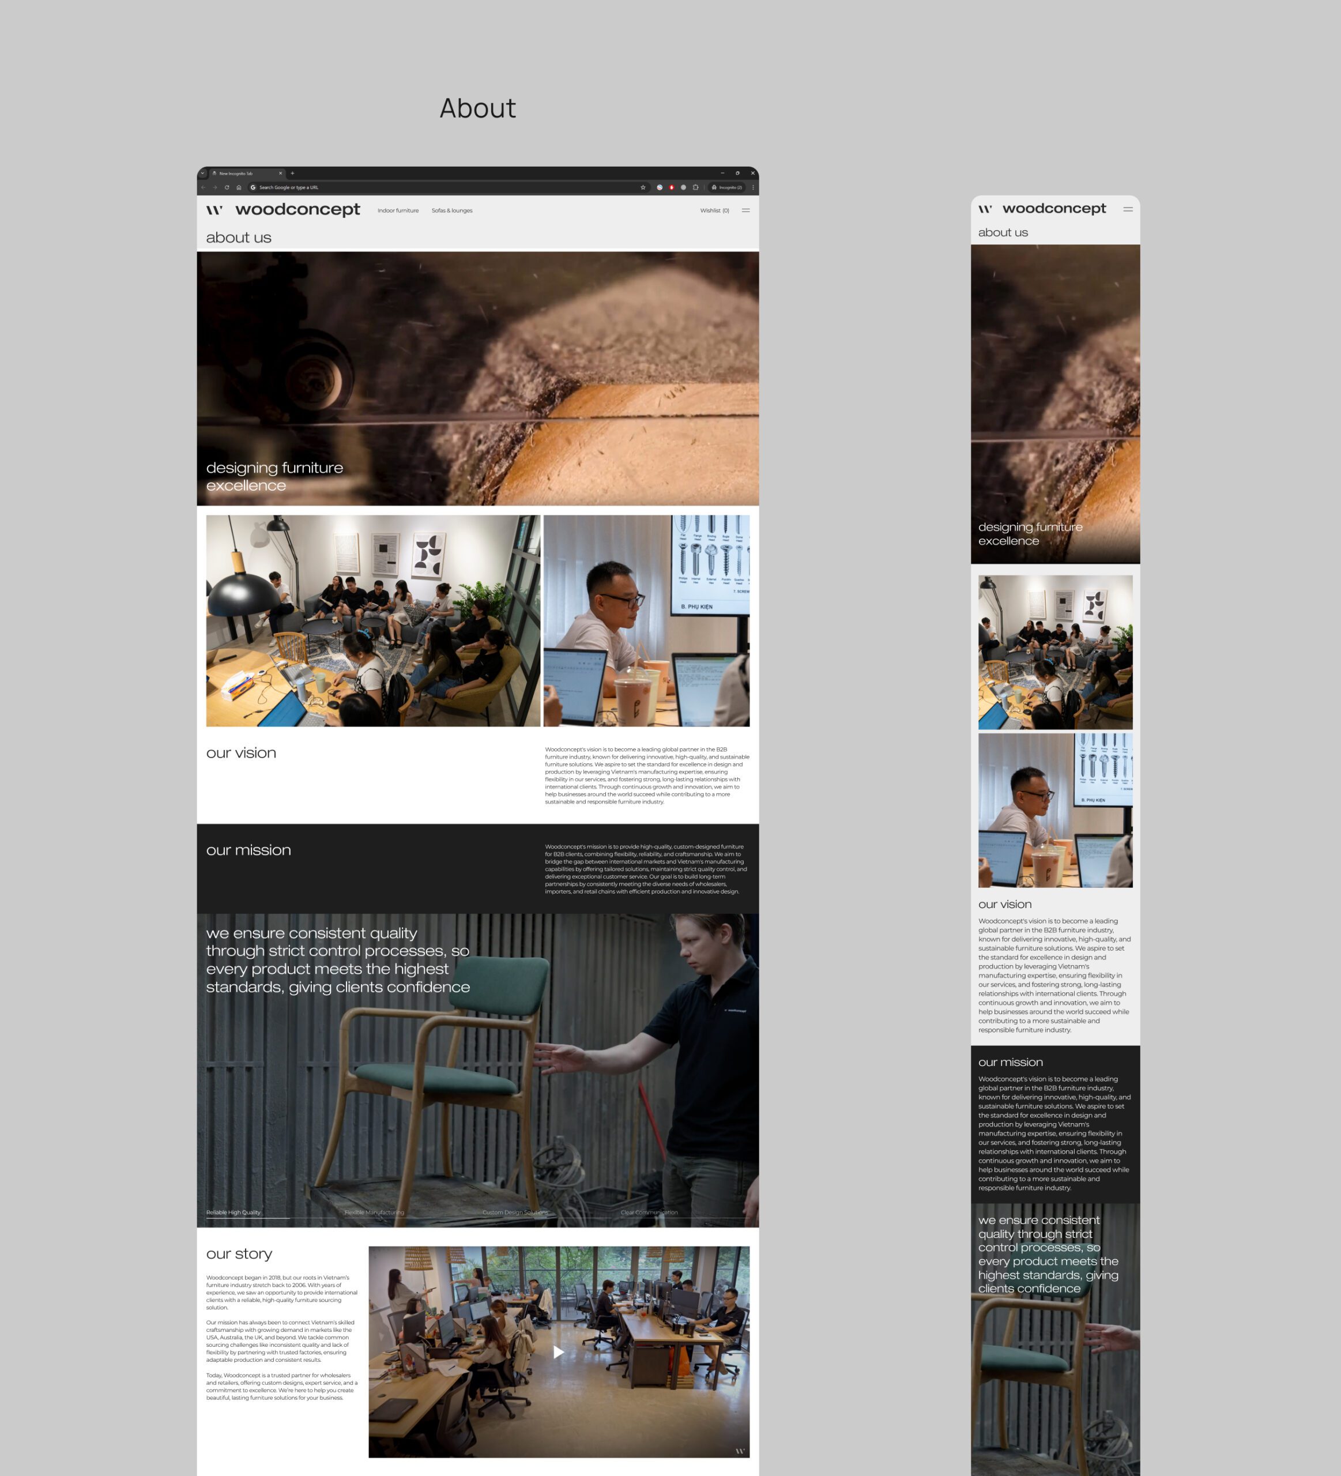Open the Wishlist (0) link
Viewport: 1341px width, 1476px height.
[x=714, y=211]
